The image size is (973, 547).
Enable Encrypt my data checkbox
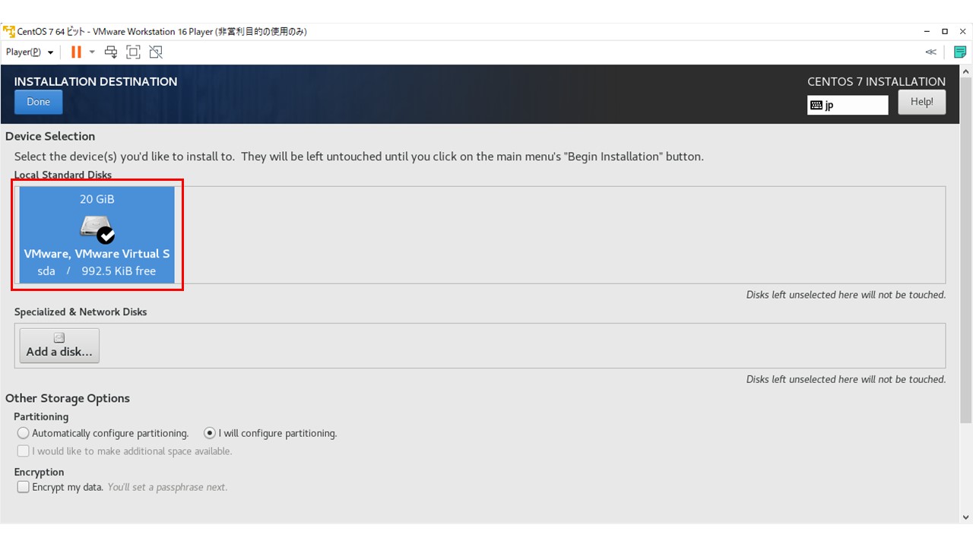click(x=24, y=486)
